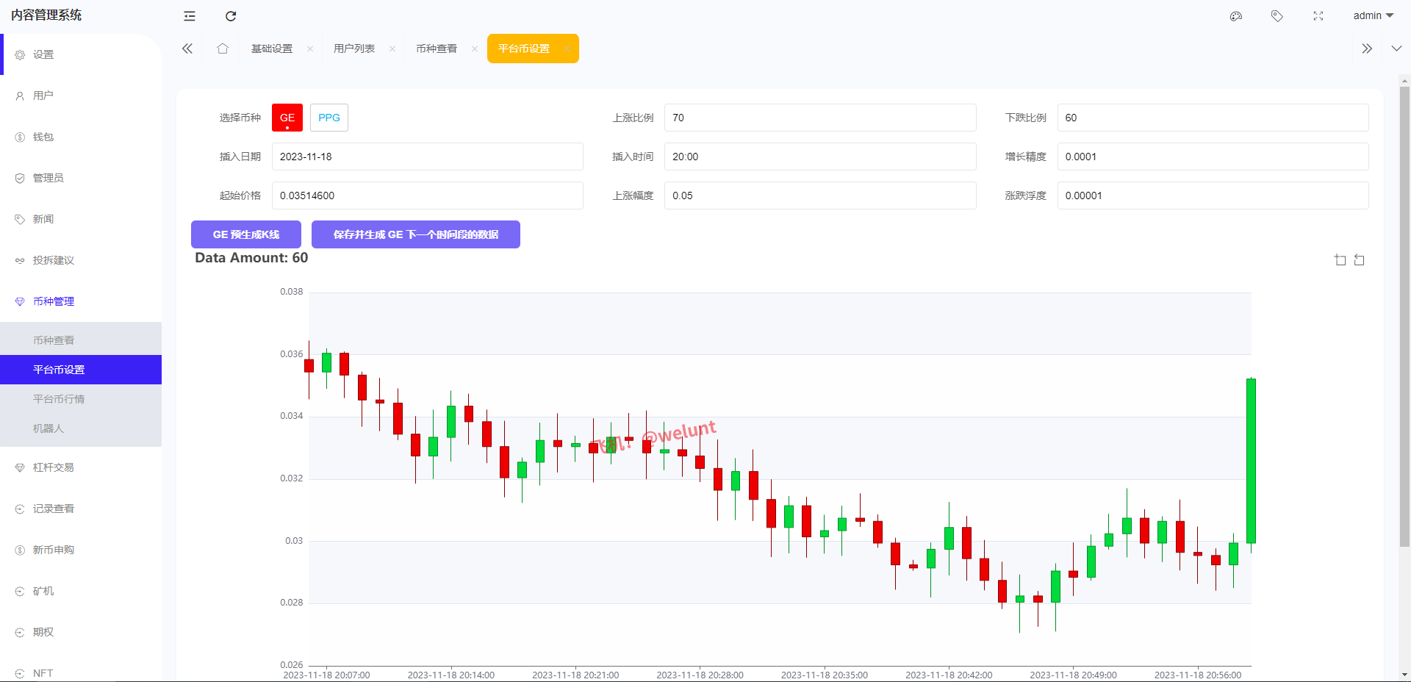Select the PPG coin option
1411x682 pixels.
tap(329, 118)
